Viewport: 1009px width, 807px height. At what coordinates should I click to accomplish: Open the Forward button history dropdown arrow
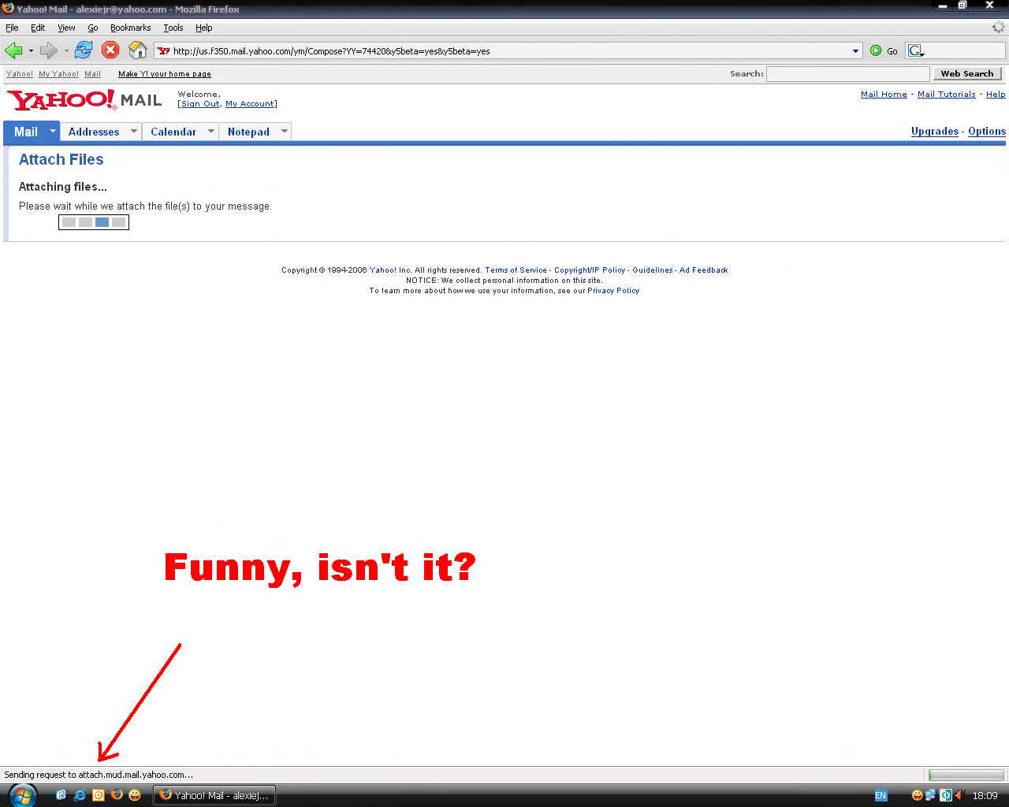point(66,50)
